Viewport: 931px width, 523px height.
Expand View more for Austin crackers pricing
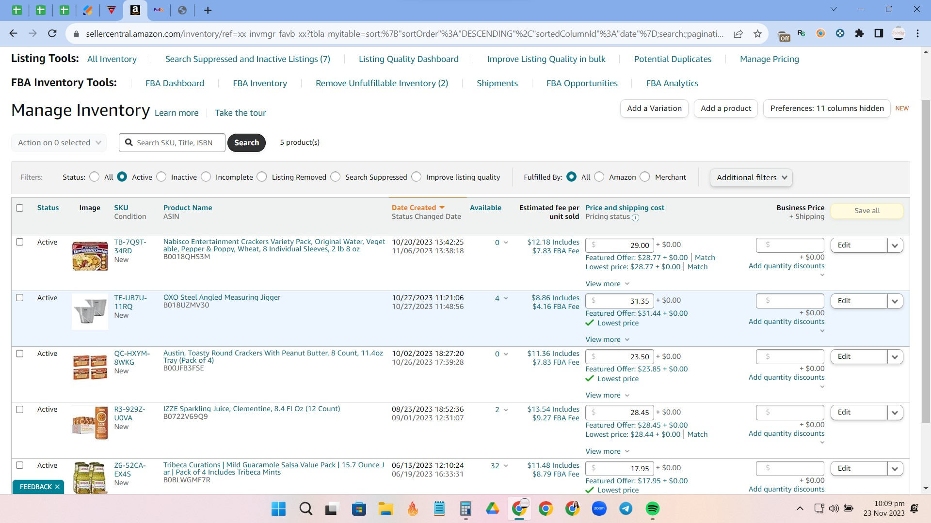point(608,395)
